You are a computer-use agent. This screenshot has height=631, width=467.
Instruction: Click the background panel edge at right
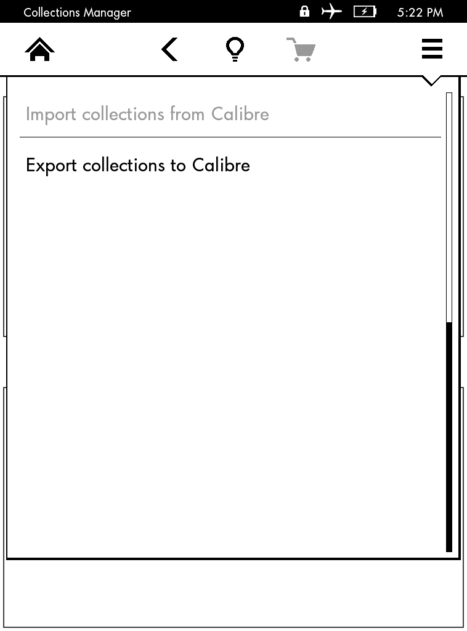[462, 216]
